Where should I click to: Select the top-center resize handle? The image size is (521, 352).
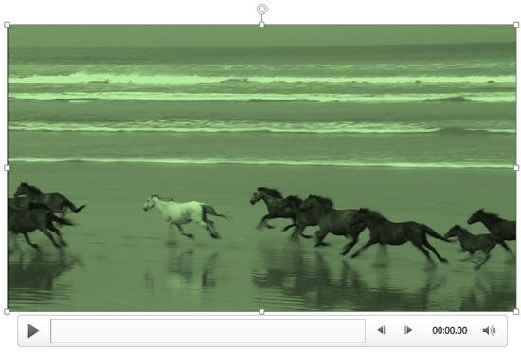click(x=261, y=25)
